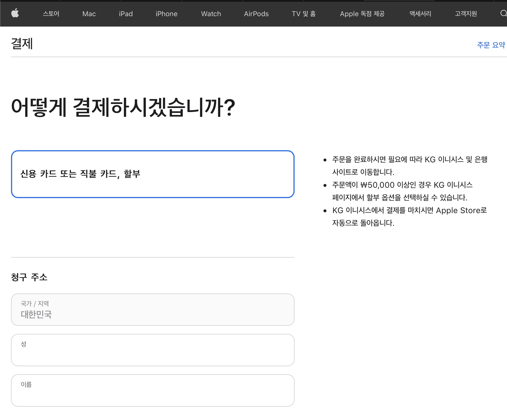Open the 주문 요약 link
This screenshot has height=413, width=507.
(x=491, y=45)
